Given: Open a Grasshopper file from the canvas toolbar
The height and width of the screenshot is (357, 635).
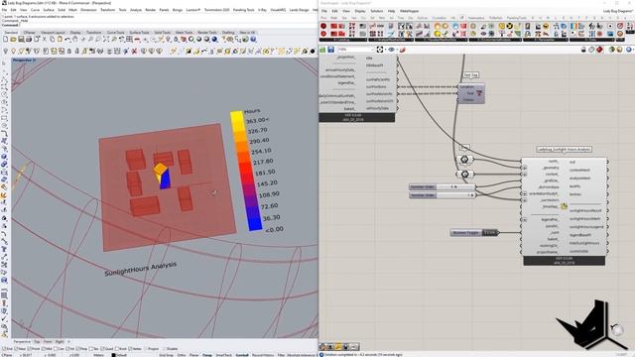Looking at the screenshot, I should coord(322,50).
